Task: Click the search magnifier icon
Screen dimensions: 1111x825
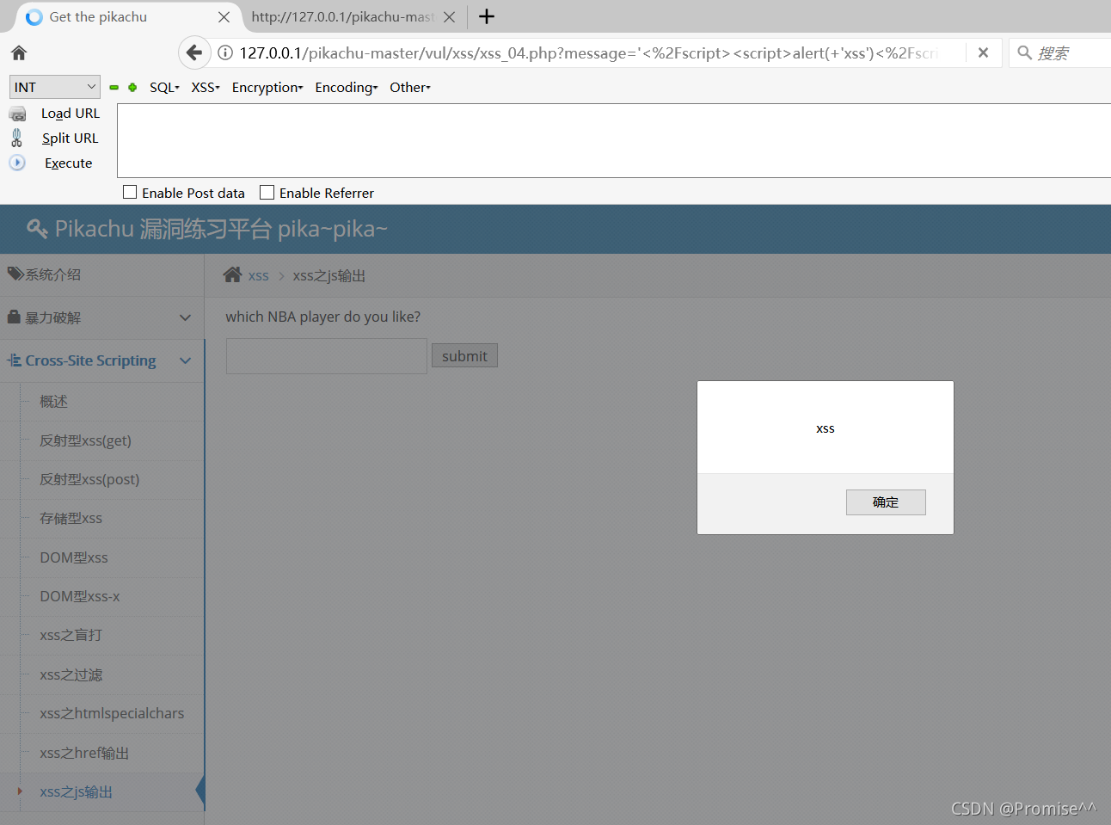Action: click(1024, 53)
